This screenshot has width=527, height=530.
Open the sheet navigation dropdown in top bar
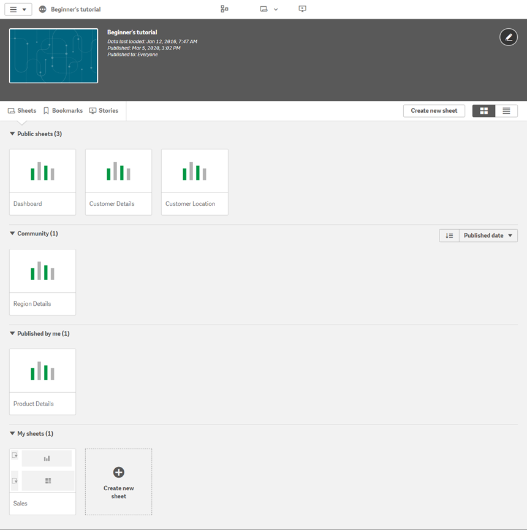(268, 9)
